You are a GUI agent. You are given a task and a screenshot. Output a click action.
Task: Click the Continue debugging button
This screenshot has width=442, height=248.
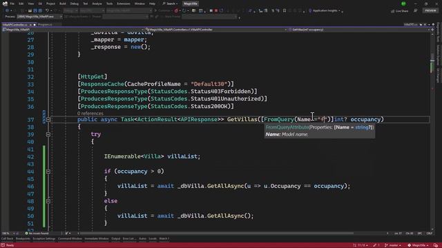[x=162, y=11]
